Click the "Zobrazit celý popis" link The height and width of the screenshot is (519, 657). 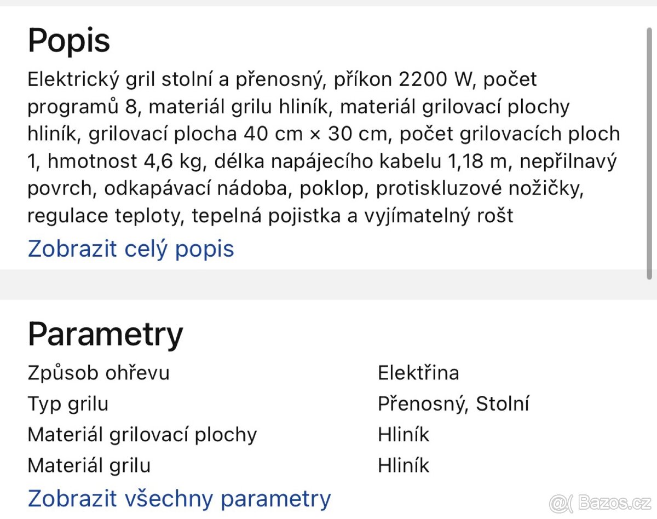[x=130, y=249]
